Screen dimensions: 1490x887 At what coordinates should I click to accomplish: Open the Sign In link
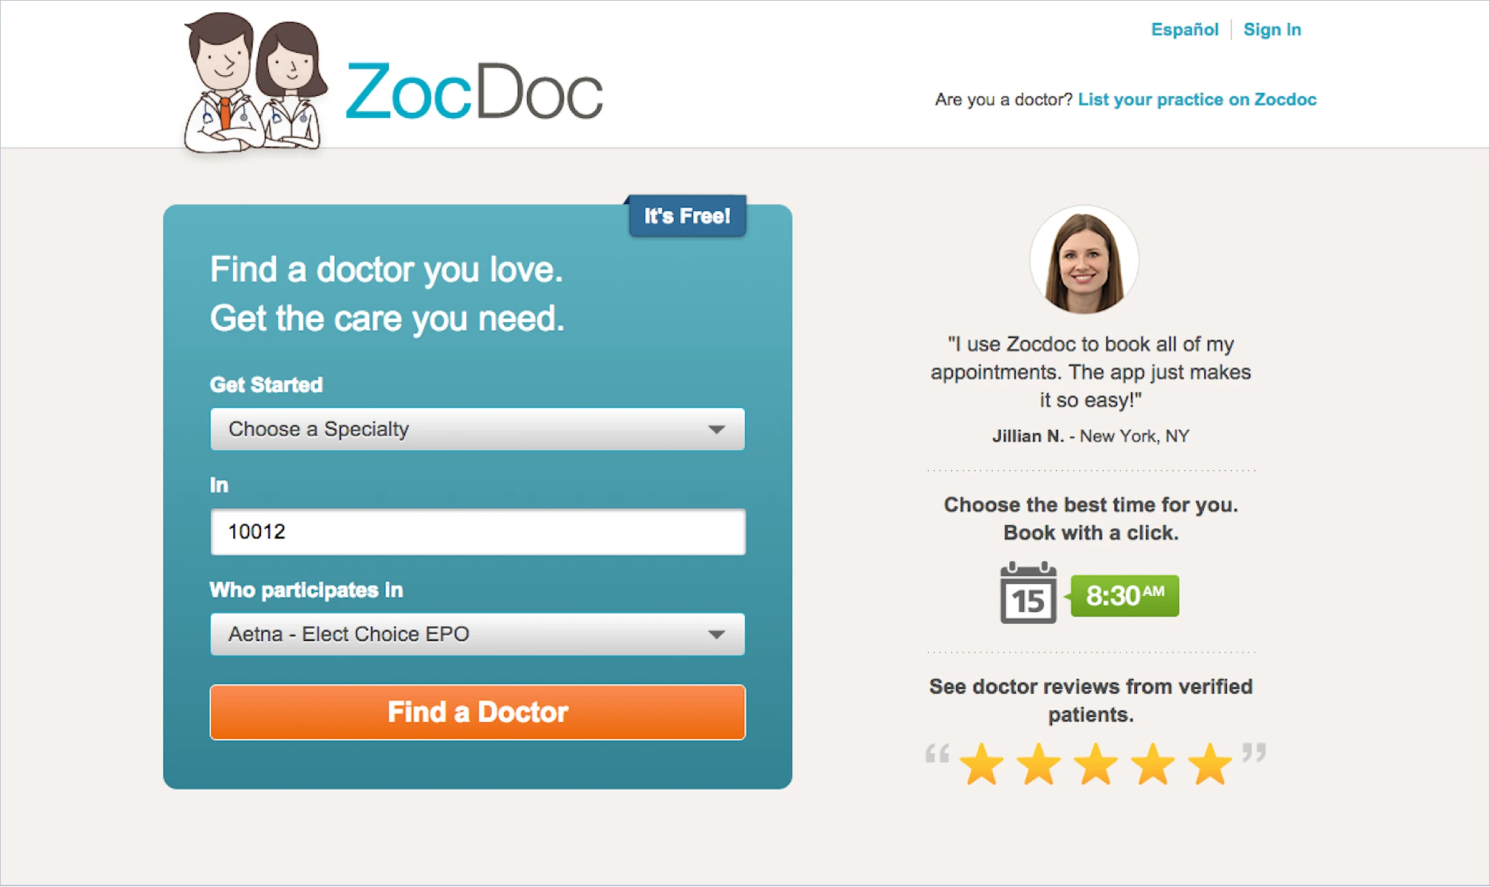[x=1272, y=29]
